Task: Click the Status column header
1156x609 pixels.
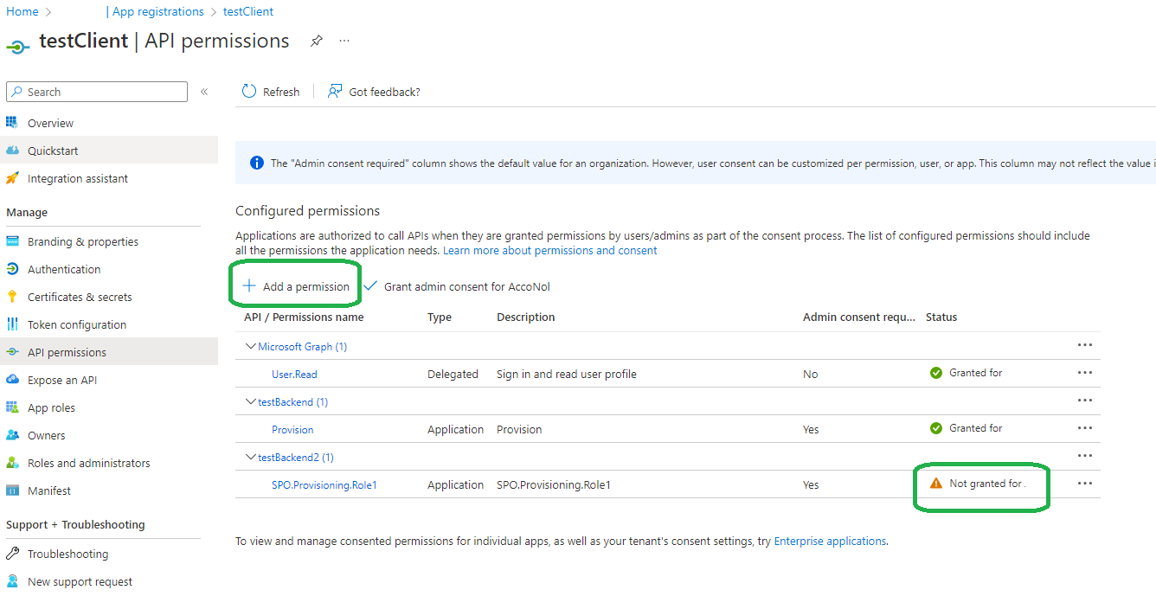Action: pos(941,317)
